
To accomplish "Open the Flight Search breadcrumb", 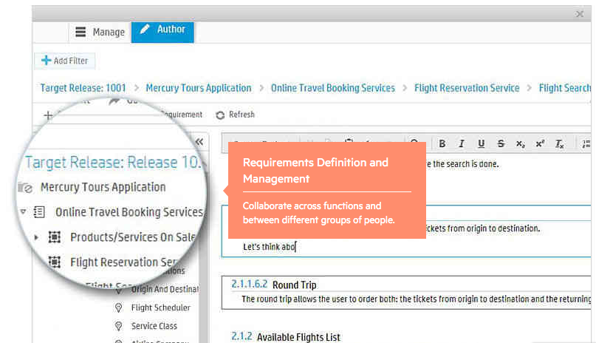I will click(565, 88).
